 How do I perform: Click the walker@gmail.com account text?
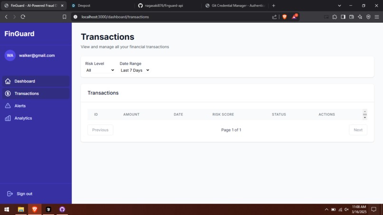37,56
